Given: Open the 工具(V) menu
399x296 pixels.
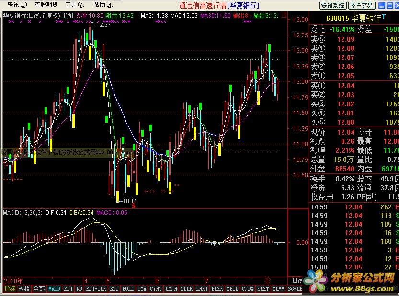Looking at the screenshot, I should tap(75, 5).
